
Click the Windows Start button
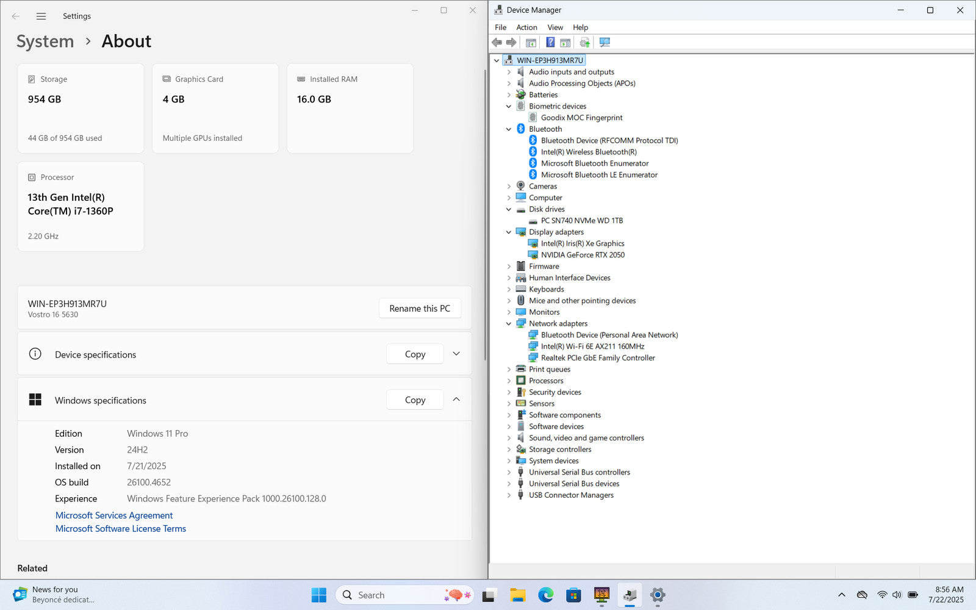point(318,595)
